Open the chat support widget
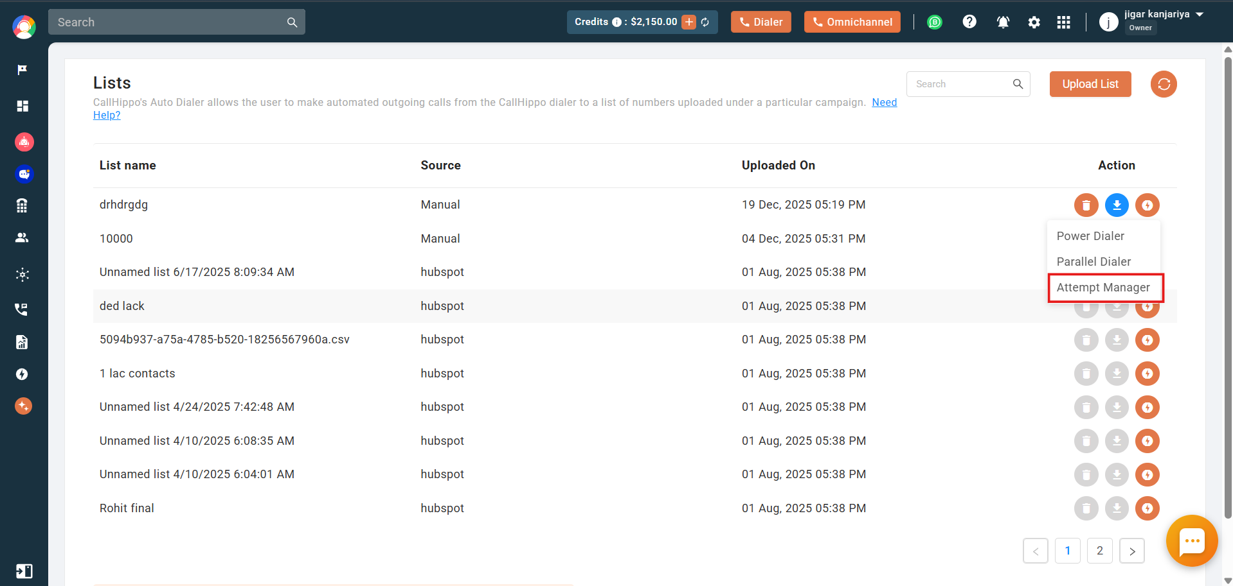The width and height of the screenshot is (1233, 586). tap(1191, 540)
